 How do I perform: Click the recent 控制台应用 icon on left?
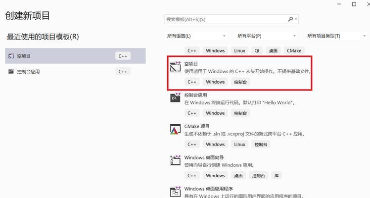(11, 71)
